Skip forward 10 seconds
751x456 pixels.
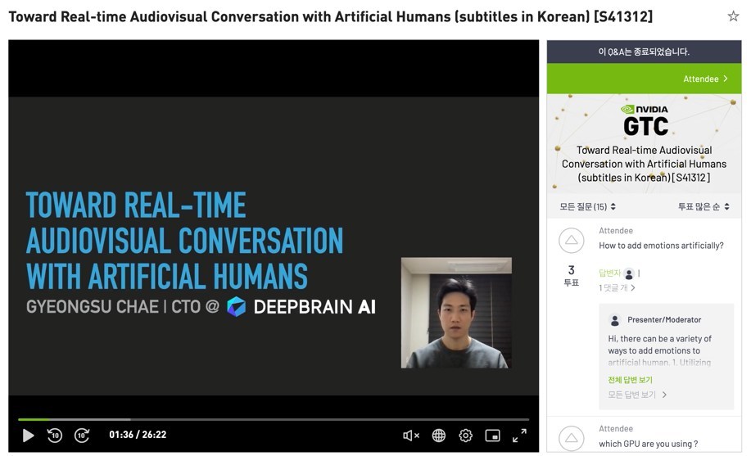[82, 436]
